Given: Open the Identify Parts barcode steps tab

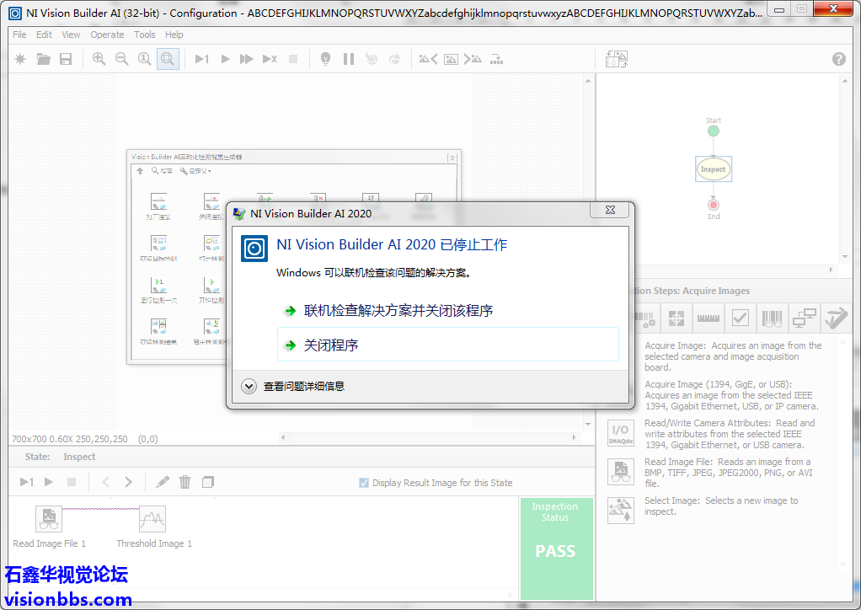Looking at the screenshot, I should [772, 318].
